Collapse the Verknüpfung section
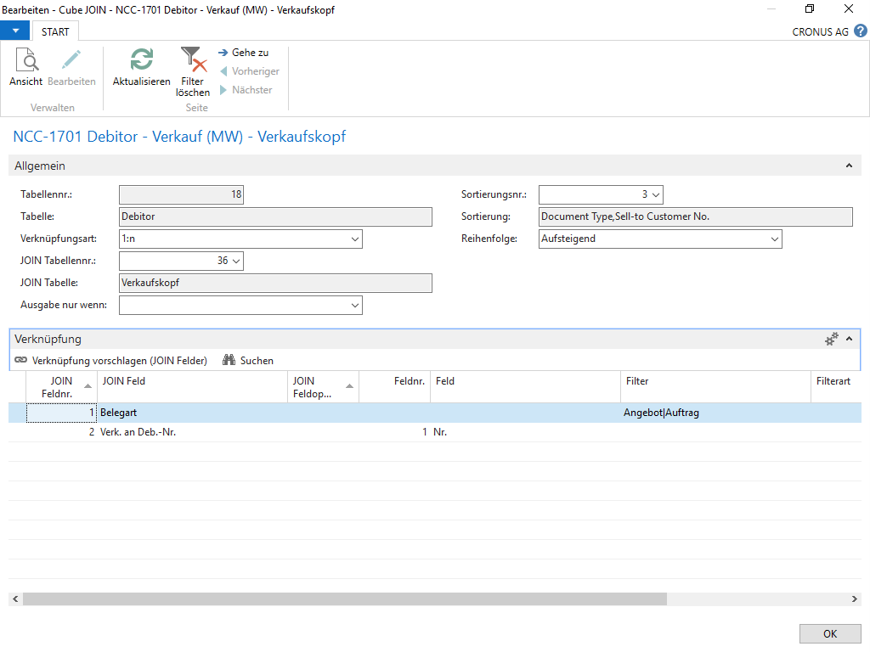This screenshot has width=870, height=652. point(849,339)
